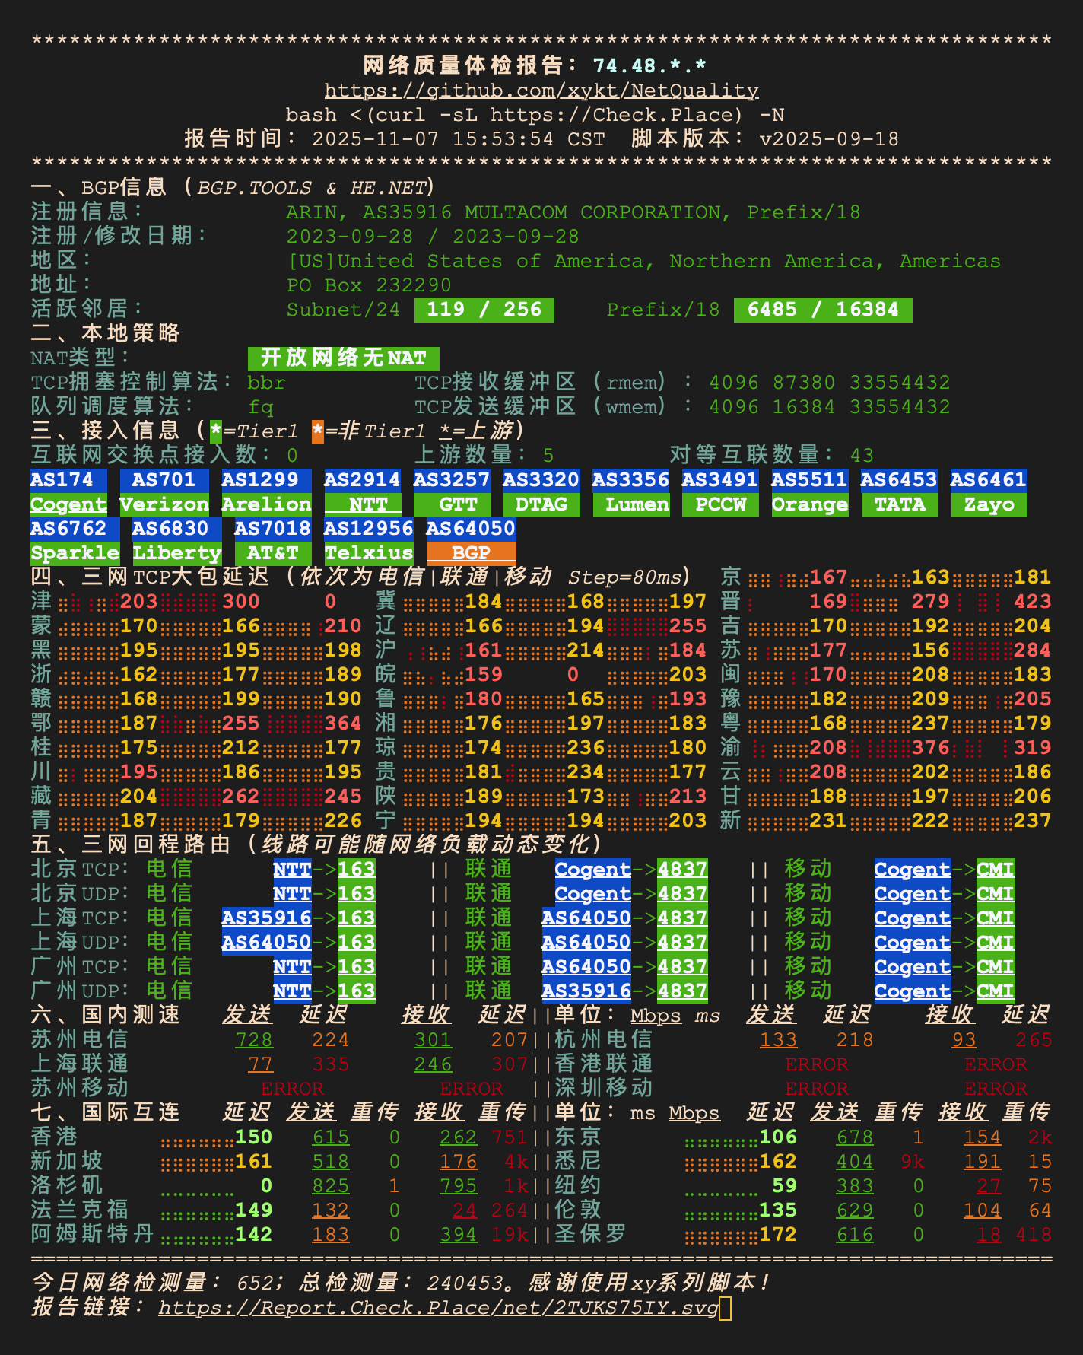Select the AS3491 badge

[x=720, y=480]
